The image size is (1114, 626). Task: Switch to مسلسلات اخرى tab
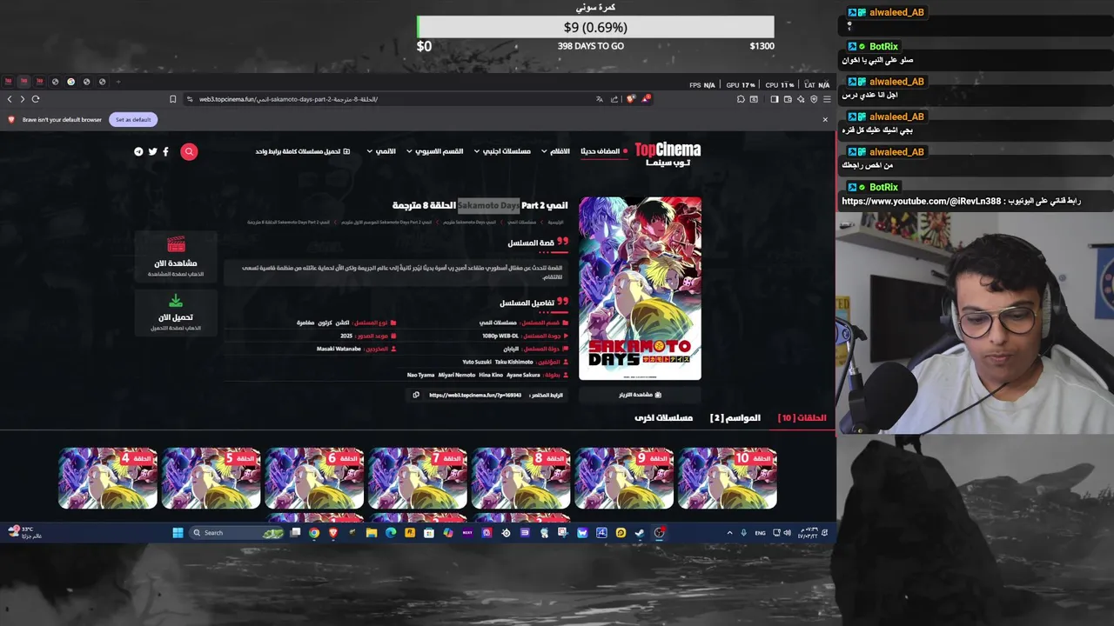pos(664,418)
